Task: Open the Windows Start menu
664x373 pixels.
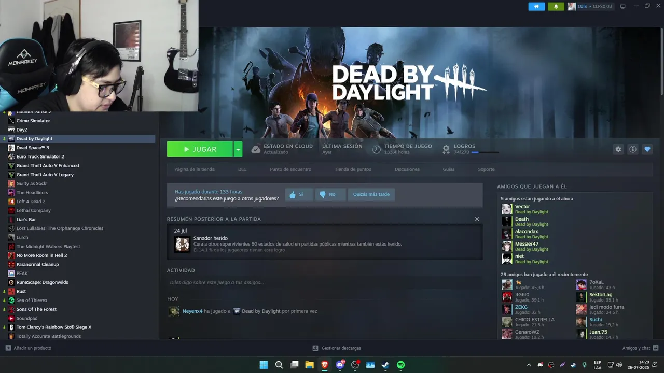Action: pyautogui.click(x=264, y=365)
